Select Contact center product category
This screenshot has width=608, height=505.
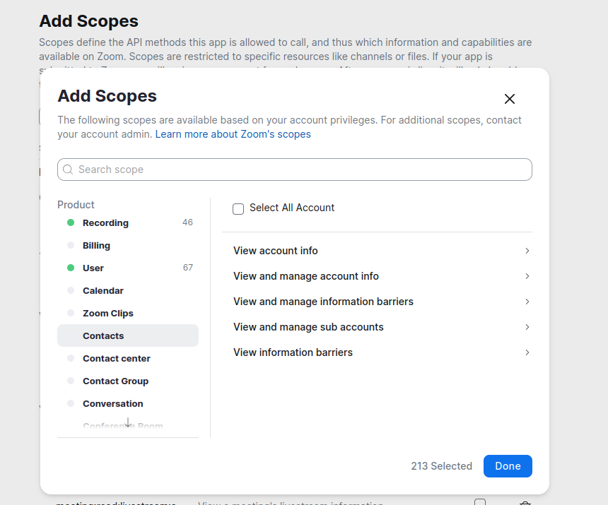click(128, 358)
